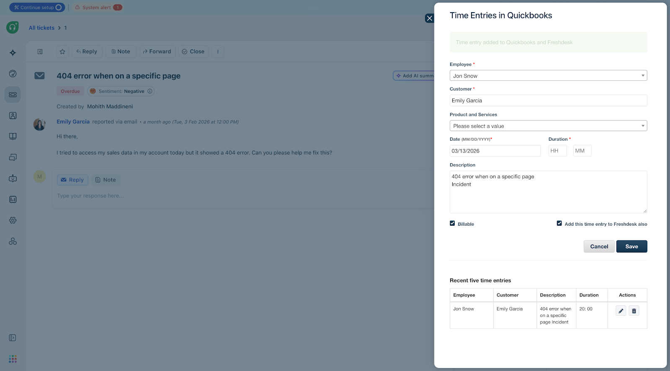Click the ticket title 404 error text
The height and width of the screenshot is (371, 670).
click(119, 76)
